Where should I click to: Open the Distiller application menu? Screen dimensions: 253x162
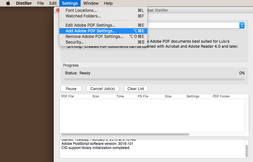[x=24, y=3]
